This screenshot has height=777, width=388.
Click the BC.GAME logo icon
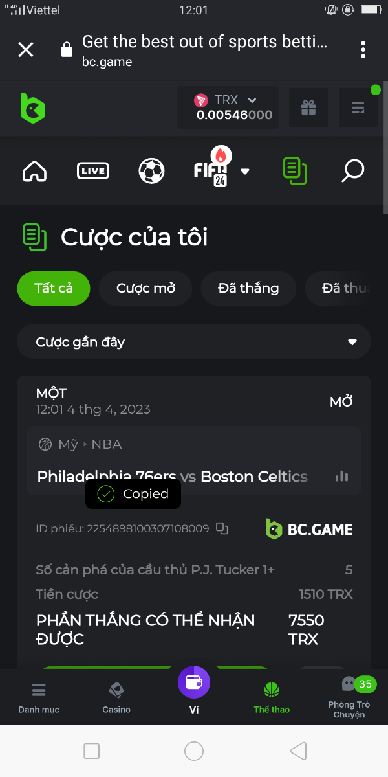[x=33, y=107]
